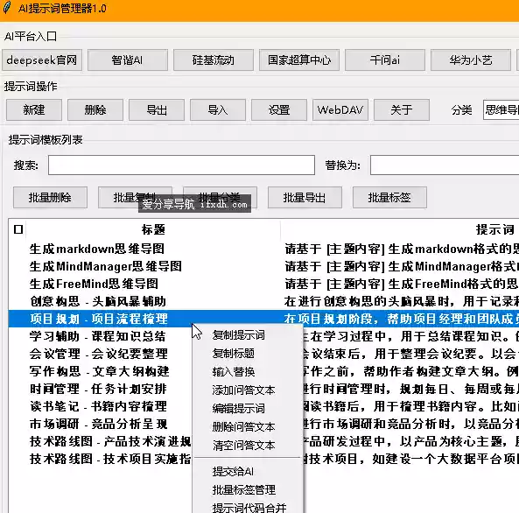This screenshot has width=519, height=513.
Task: Select row 创意构思 - 头脑风暴辅助
Action: tap(98, 301)
